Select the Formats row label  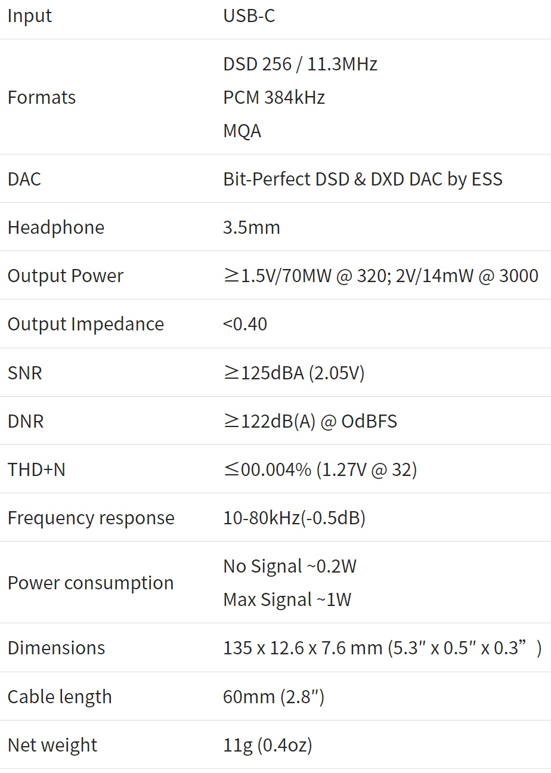42,97
